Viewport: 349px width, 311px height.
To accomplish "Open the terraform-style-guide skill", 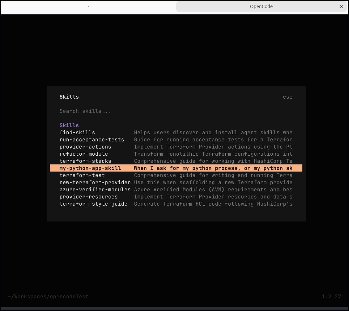I will (x=93, y=204).
